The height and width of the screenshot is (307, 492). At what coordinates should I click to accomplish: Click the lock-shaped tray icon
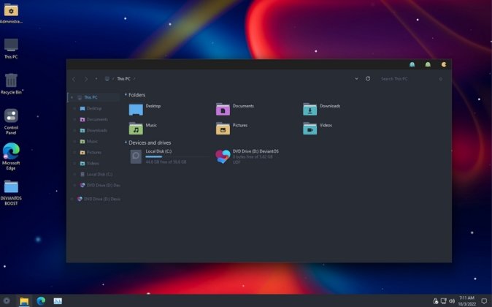point(436,301)
